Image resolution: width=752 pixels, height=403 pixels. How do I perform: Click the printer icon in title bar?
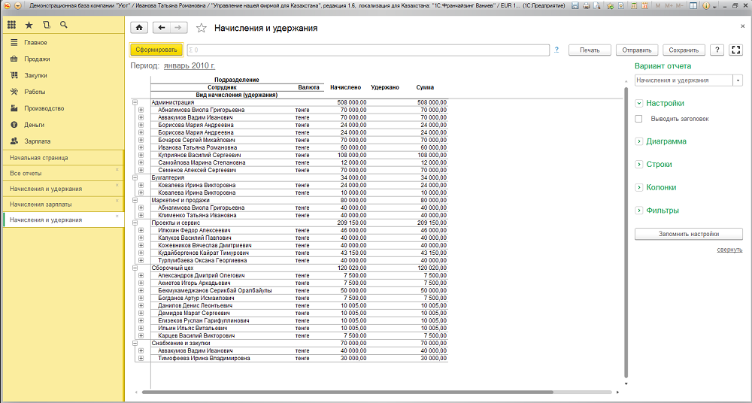[586, 5]
